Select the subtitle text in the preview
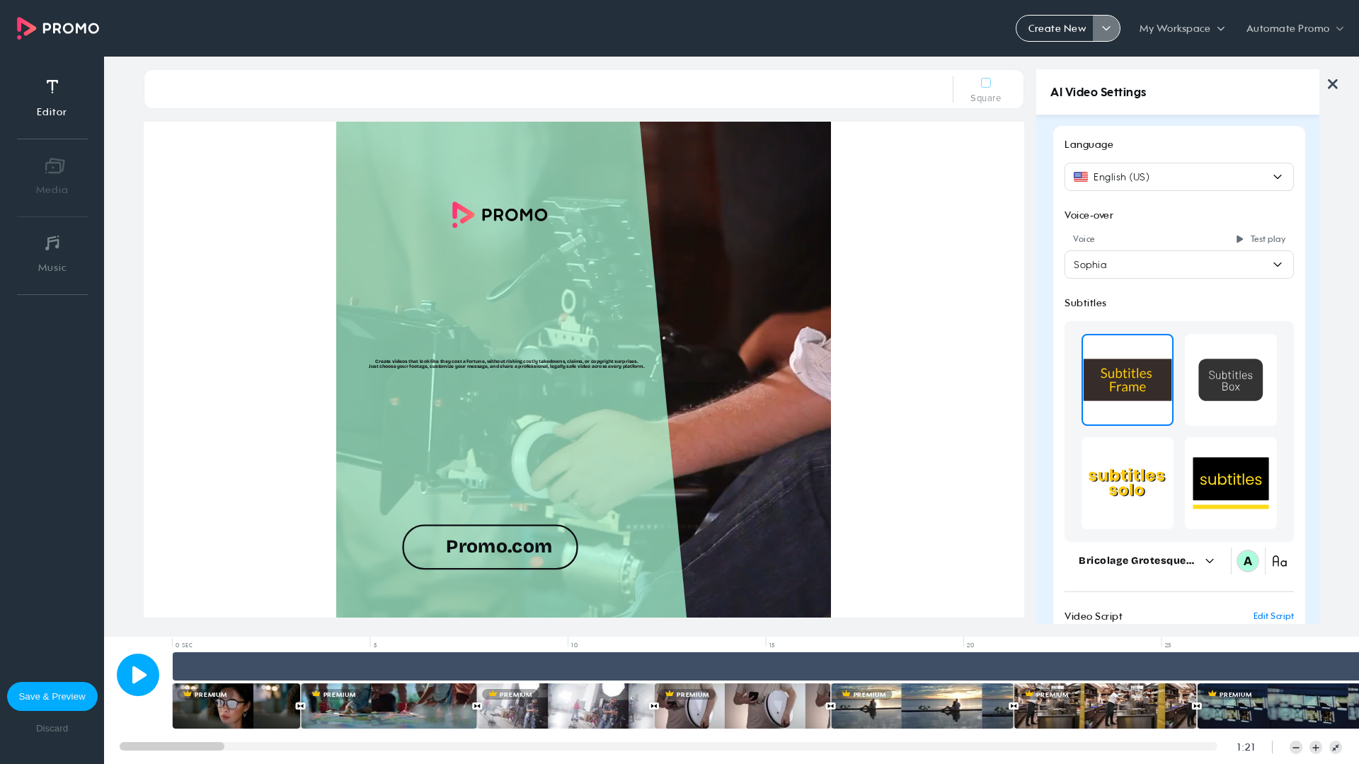The height and width of the screenshot is (764, 1359). (506, 364)
